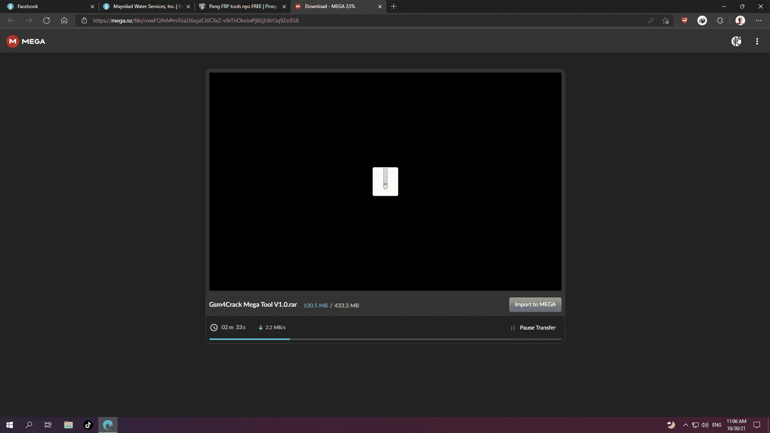Viewport: 770px width, 433px height.
Task: Open TikTok from the taskbar
Action: (x=88, y=425)
